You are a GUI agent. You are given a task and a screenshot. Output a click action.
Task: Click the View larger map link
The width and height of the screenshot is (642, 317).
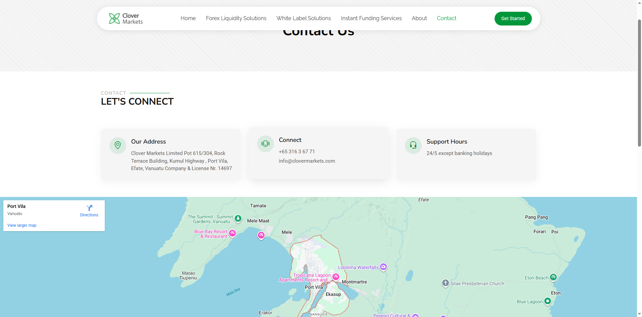pos(22,225)
